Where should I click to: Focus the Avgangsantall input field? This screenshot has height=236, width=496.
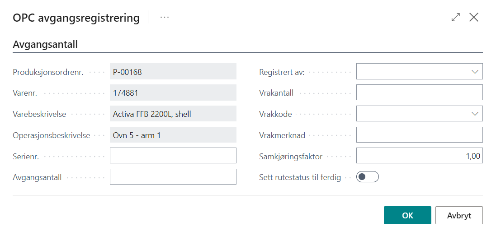pyautogui.click(x=173, y=177)
